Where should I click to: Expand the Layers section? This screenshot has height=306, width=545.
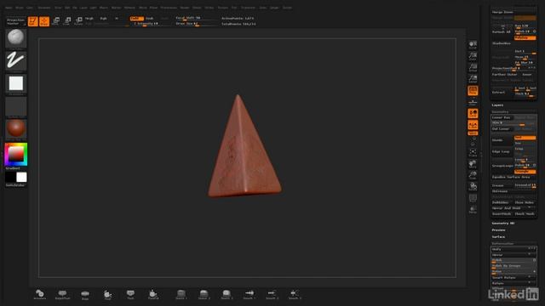point(497,105)
